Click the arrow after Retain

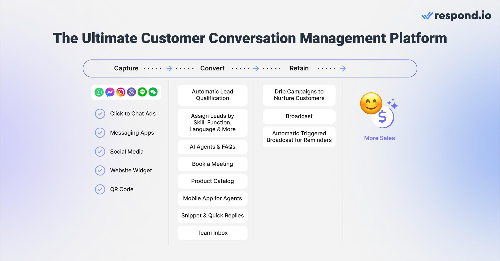click(343, 68)
